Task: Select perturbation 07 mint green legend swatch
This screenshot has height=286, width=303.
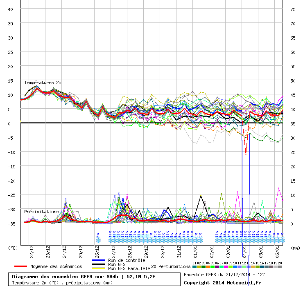Action: (x=222, y=267)
